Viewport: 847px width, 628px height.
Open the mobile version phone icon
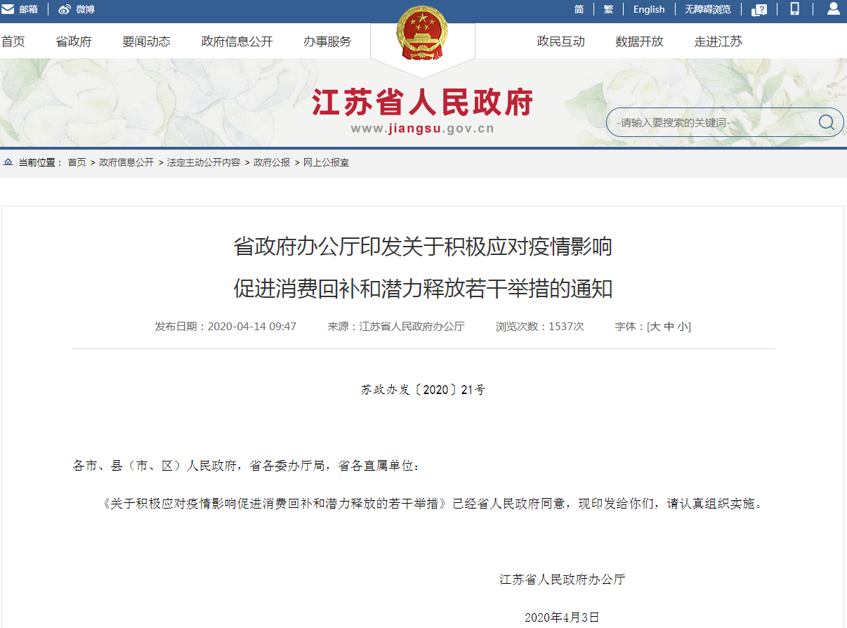click(x=795, y=8)
